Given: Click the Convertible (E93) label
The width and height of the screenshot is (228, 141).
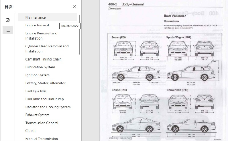Looking at the screenshot, I should (177, 90).
